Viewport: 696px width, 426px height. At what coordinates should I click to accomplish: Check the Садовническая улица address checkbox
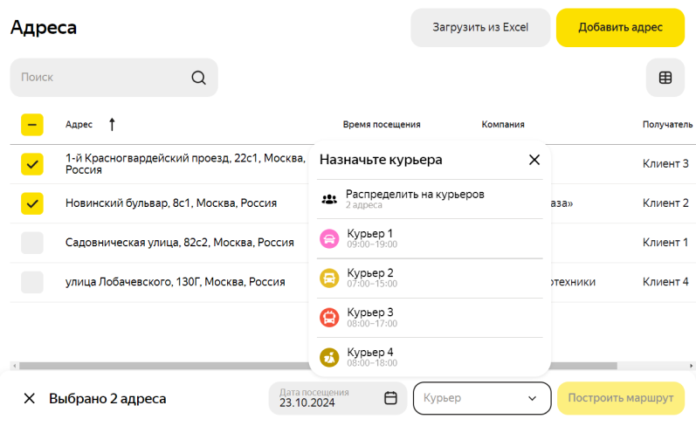coord(32,243)
